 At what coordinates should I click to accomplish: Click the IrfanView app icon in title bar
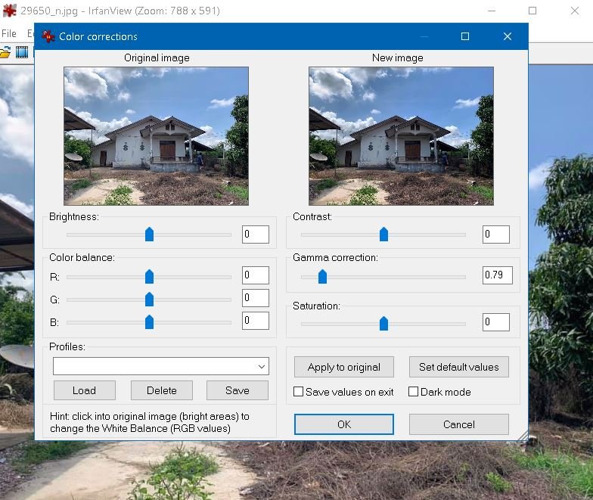9,11
